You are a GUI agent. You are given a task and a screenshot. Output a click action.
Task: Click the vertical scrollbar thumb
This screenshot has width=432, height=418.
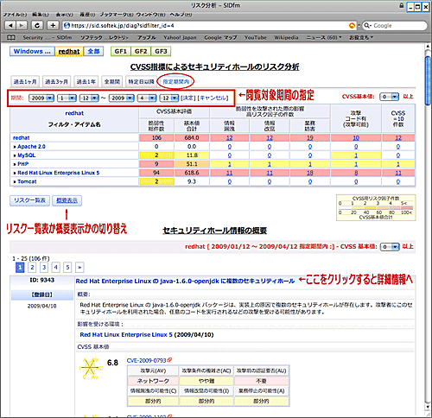point(429,80)
